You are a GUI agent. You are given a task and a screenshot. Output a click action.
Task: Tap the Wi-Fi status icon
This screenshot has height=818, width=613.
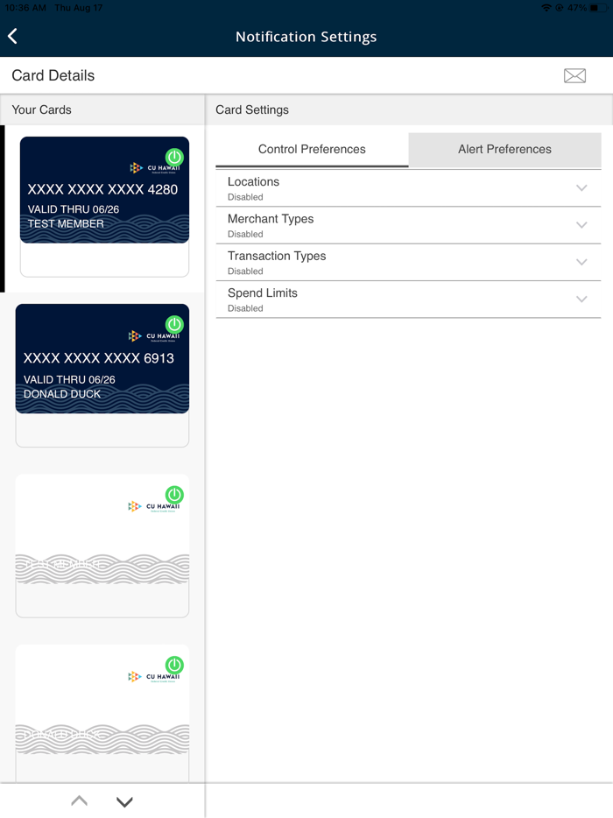[546, 8]
